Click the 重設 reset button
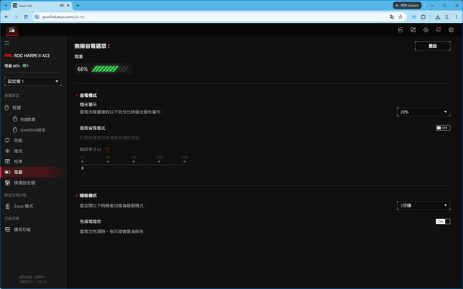 (433, 46)
